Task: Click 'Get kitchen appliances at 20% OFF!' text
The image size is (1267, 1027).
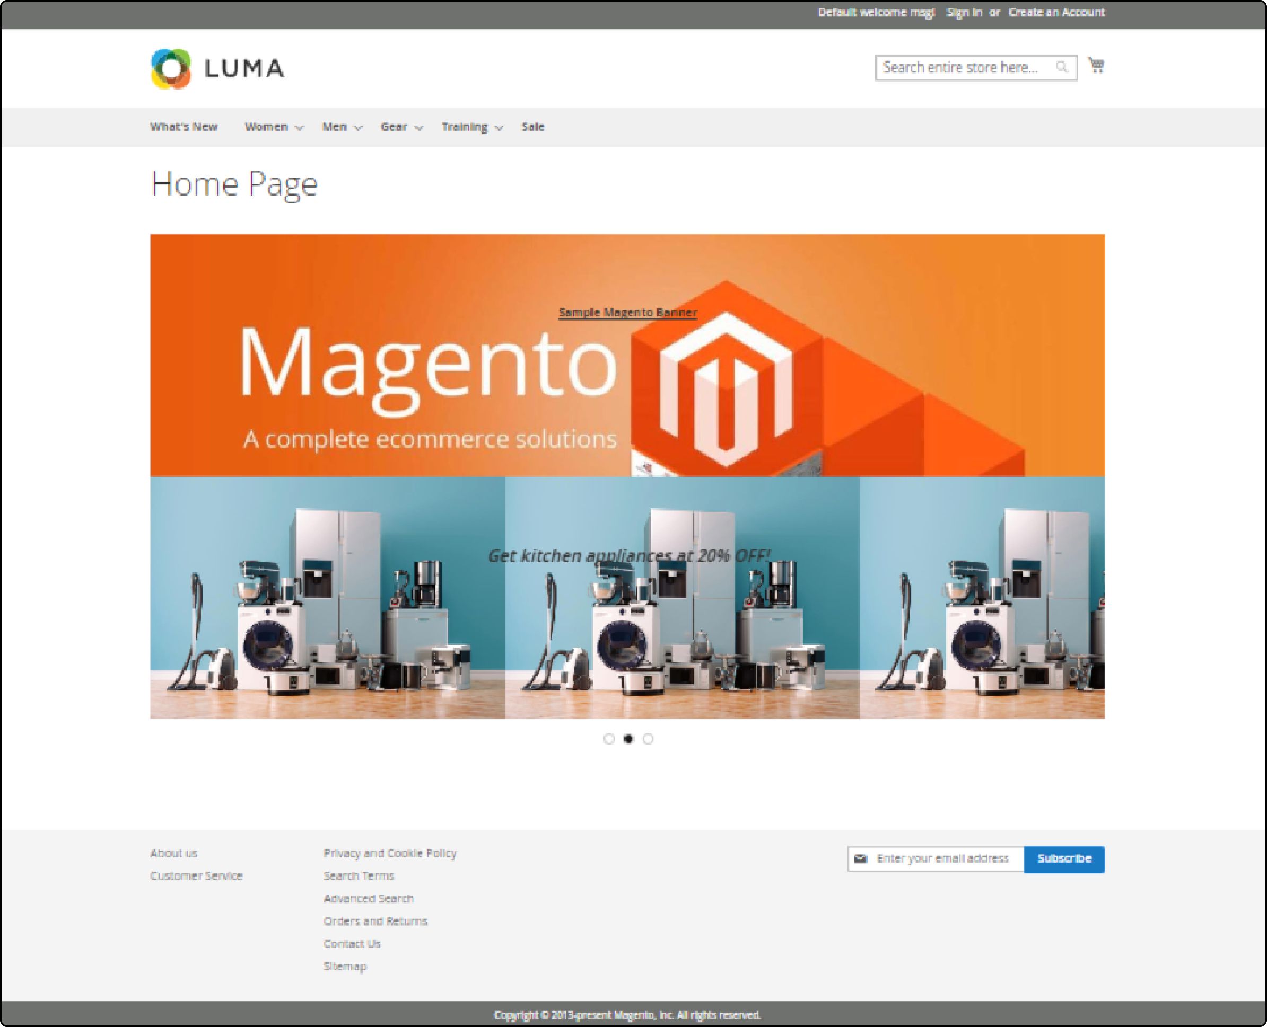Action: (x=629, y=555)
